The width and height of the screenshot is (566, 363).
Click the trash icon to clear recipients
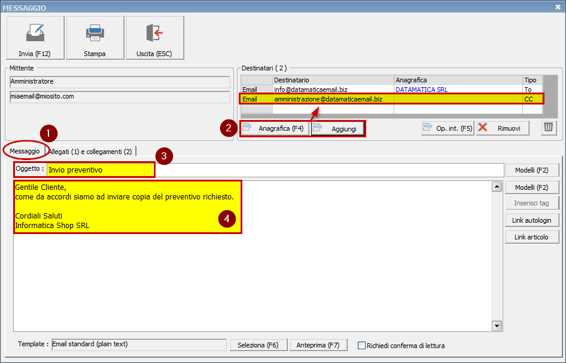pos(548,127)
